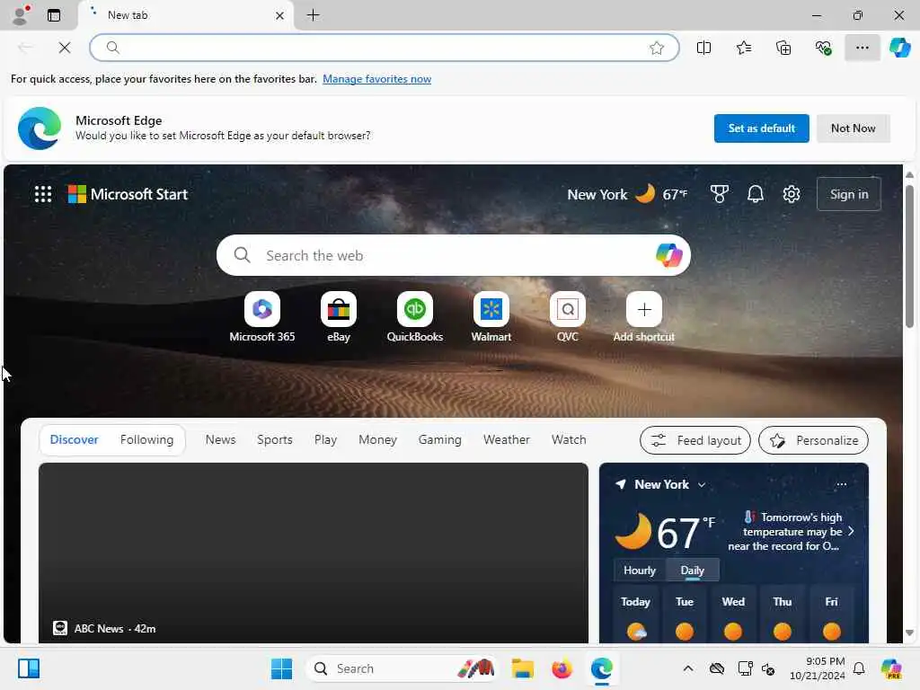The height and width of the screenshot is (690, 920).
Task: Switch to the Following feed
Action: click(x=146, y=439)
